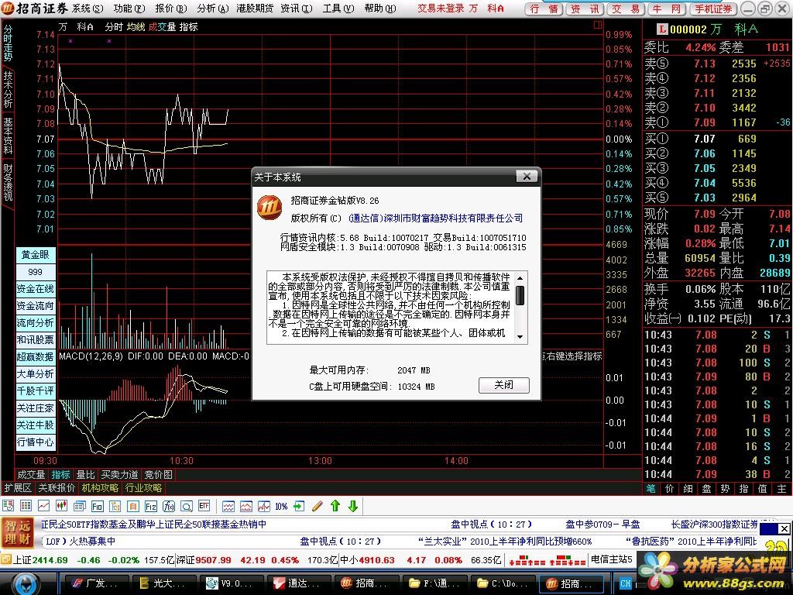Click the line chart toolbar icon
Image resolution: width=793 pixels, height=595 pixels.
click(x=43, y=505)
